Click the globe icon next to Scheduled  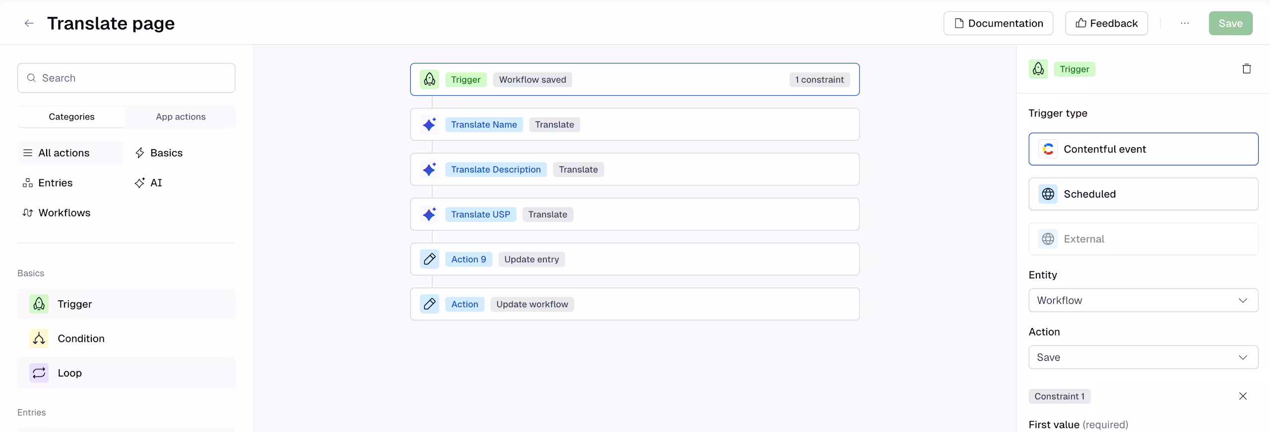(x=1048, y=194)
